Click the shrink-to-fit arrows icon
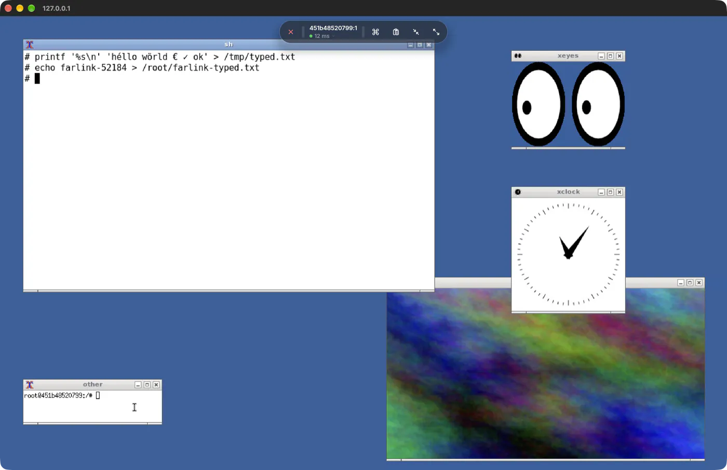Screen dimensions: 727x470 coord(416,32)
